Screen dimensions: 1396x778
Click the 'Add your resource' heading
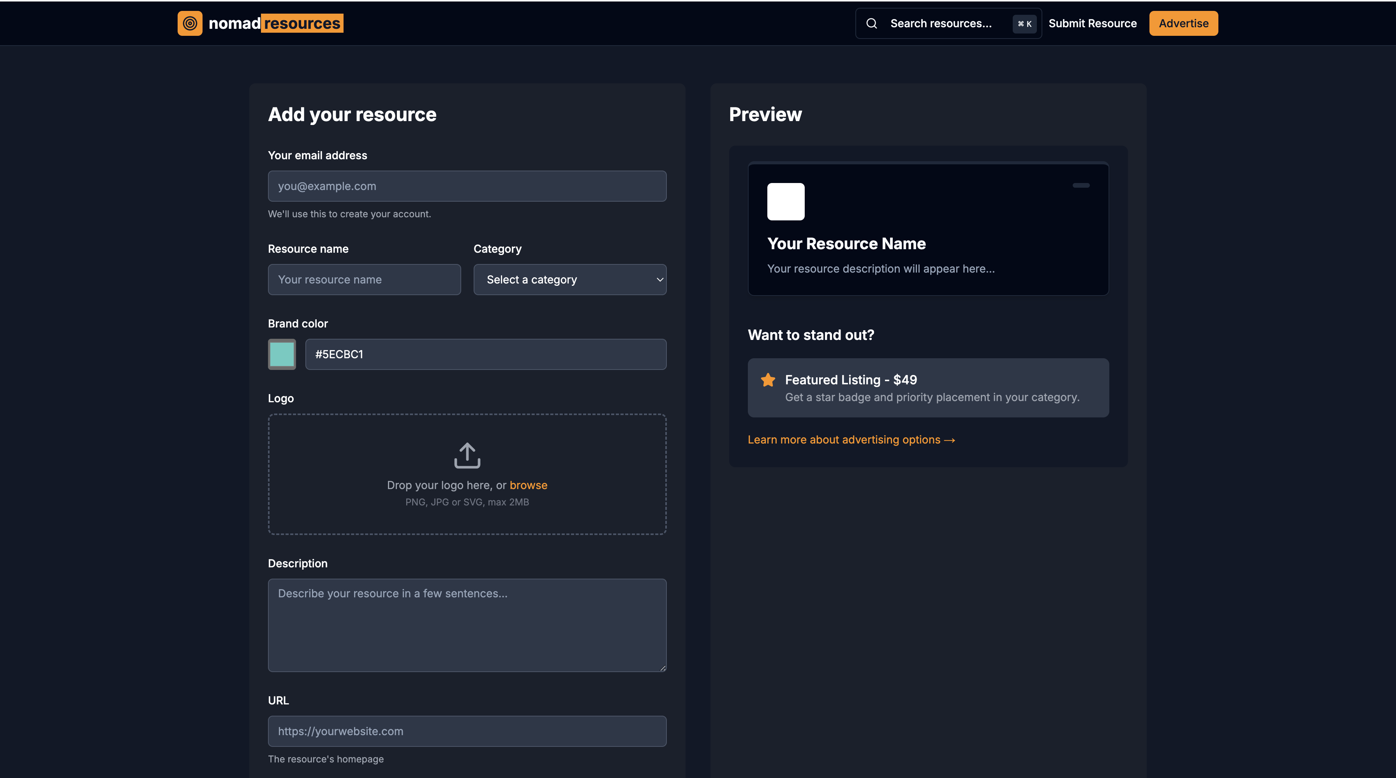click(x=352, y=114)
